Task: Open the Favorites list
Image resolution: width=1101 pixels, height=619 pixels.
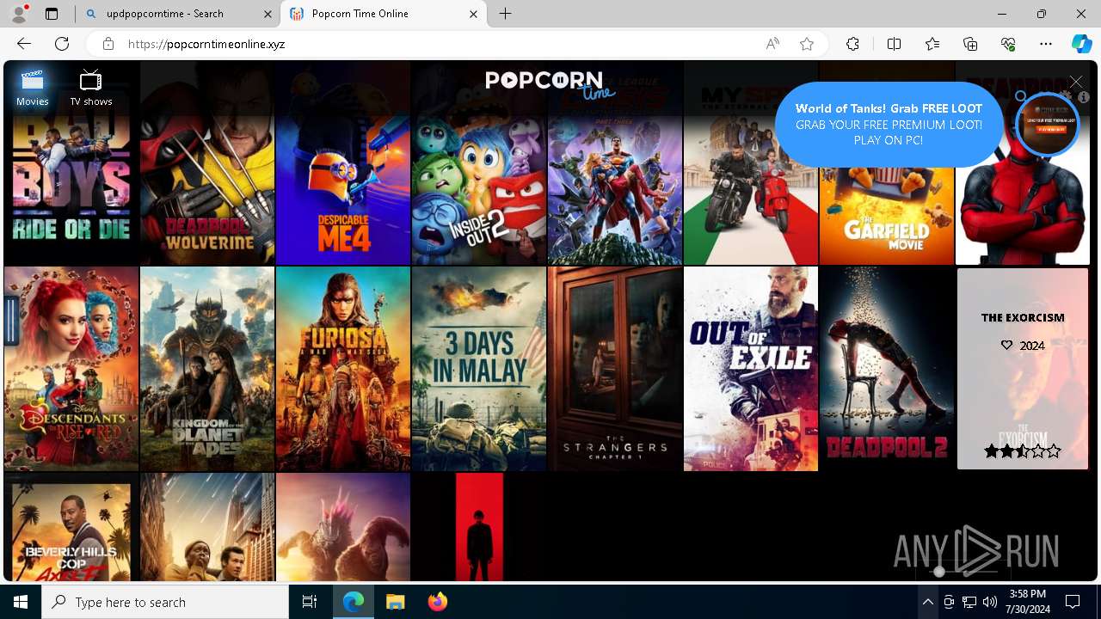Action: 932,44
